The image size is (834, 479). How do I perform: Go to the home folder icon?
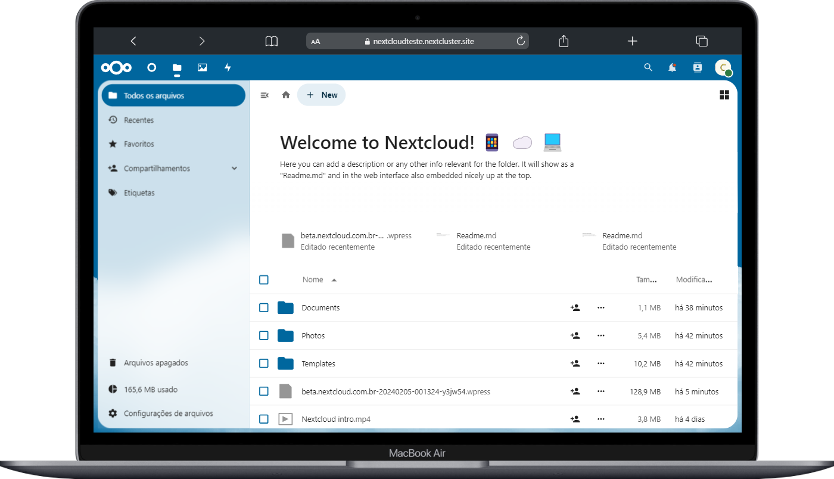pyautogui.click(x=286, y=95)
